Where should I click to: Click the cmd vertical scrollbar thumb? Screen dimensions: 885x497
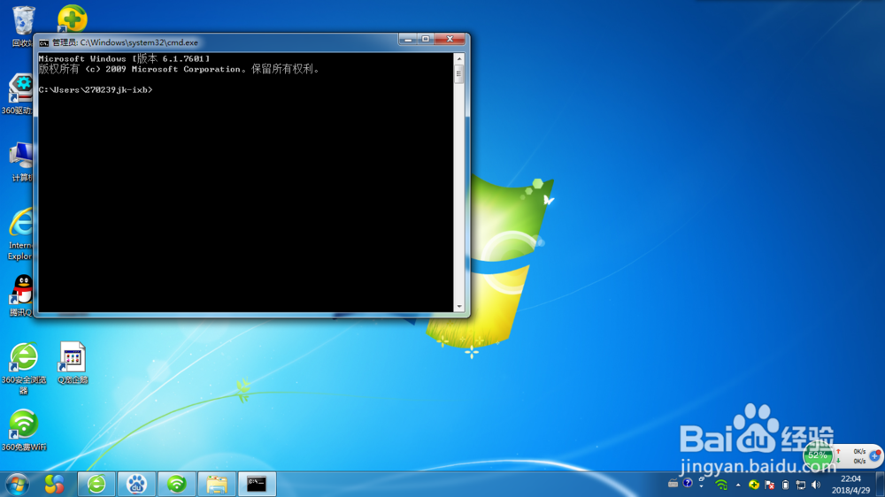point(458,73)
